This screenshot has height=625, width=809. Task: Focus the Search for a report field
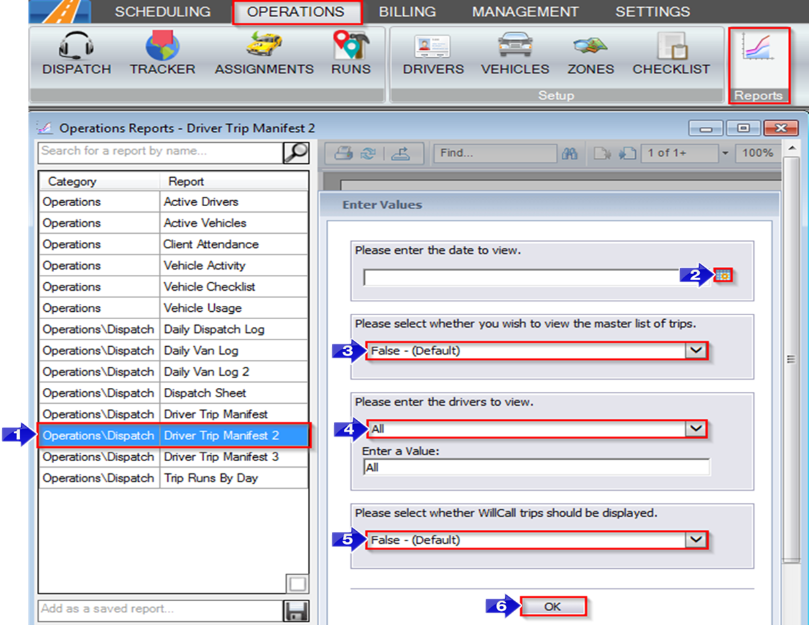tap(161, 151)
